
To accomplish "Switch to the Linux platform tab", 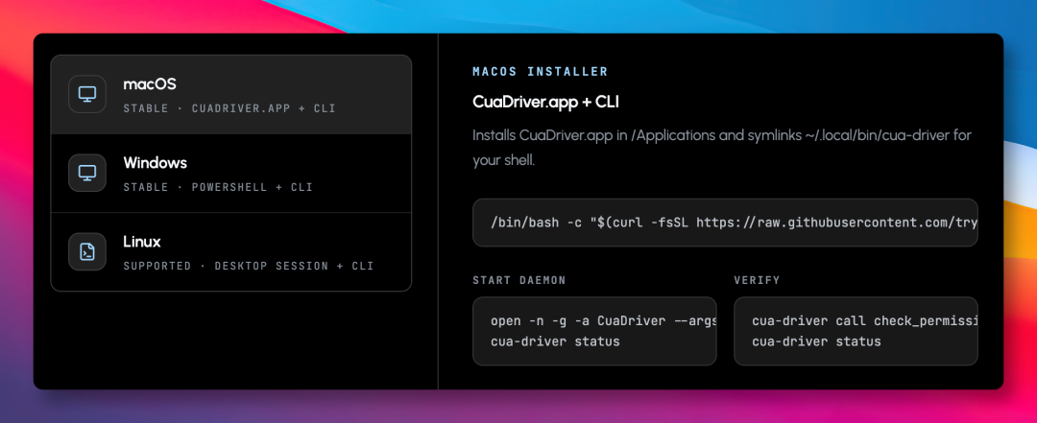I will (x=230, y=252).
